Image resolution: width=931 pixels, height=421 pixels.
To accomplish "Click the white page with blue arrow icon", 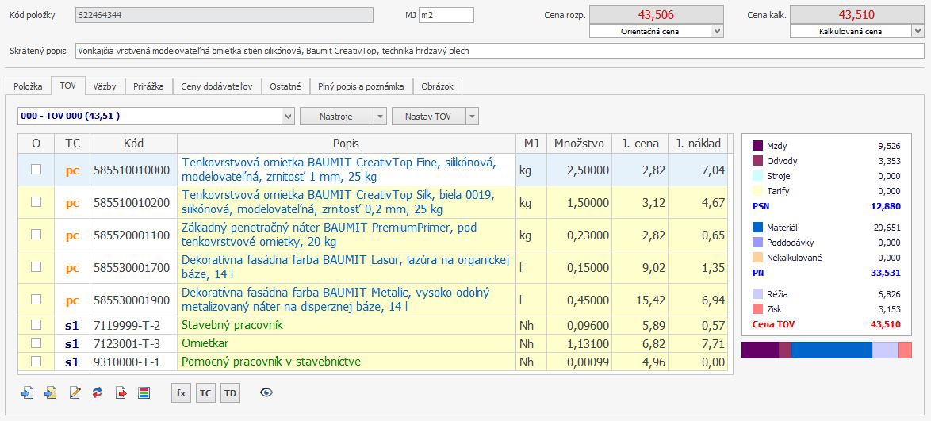I will point(27,392).
